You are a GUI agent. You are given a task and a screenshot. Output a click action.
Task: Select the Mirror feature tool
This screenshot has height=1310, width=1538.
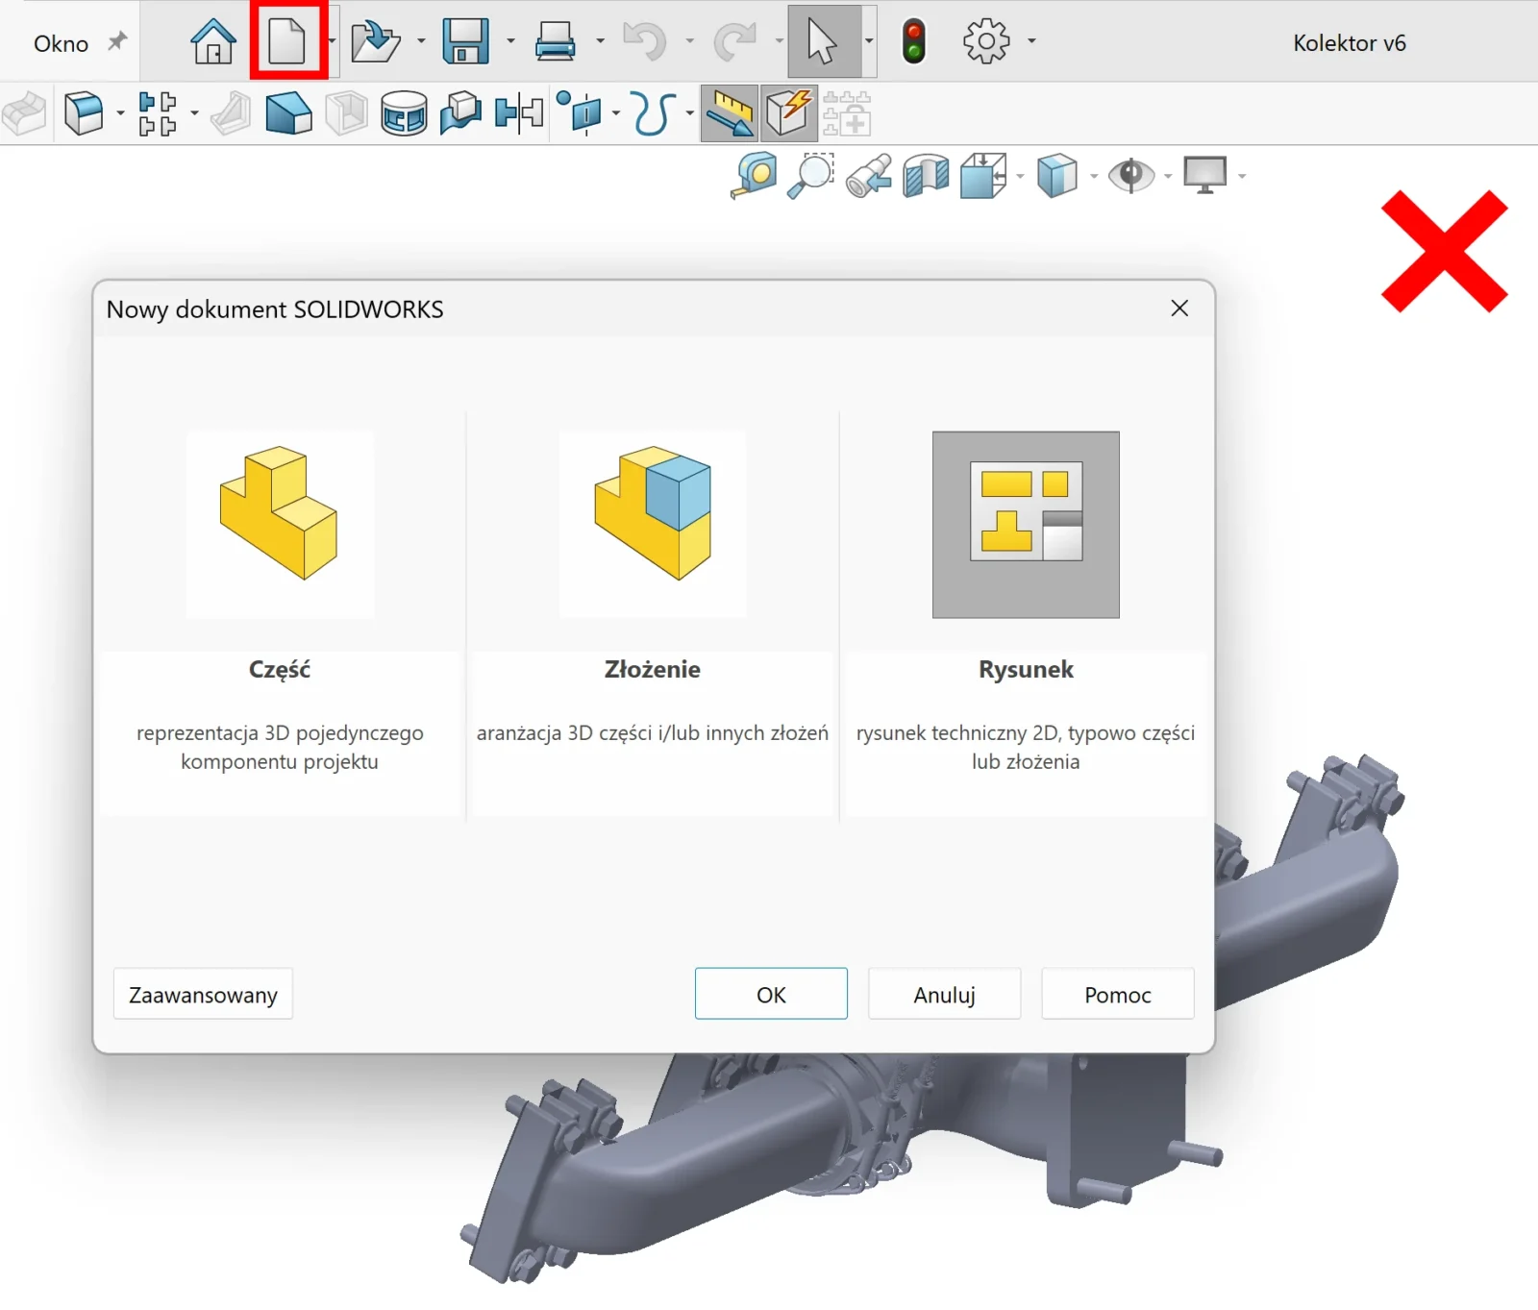pos(519,113)
